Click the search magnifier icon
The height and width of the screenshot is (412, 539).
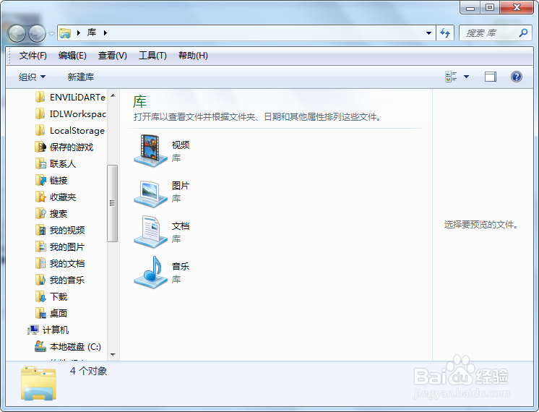[x=523, y=33]
